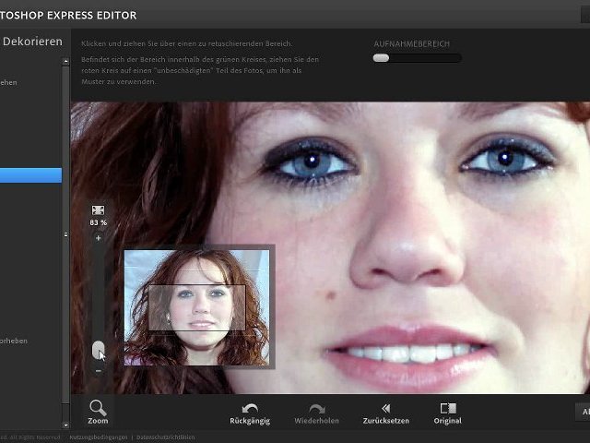The image size is (590, 443).
Task: Click the sidebar scroll up arrow
Action: coord(65,62)
